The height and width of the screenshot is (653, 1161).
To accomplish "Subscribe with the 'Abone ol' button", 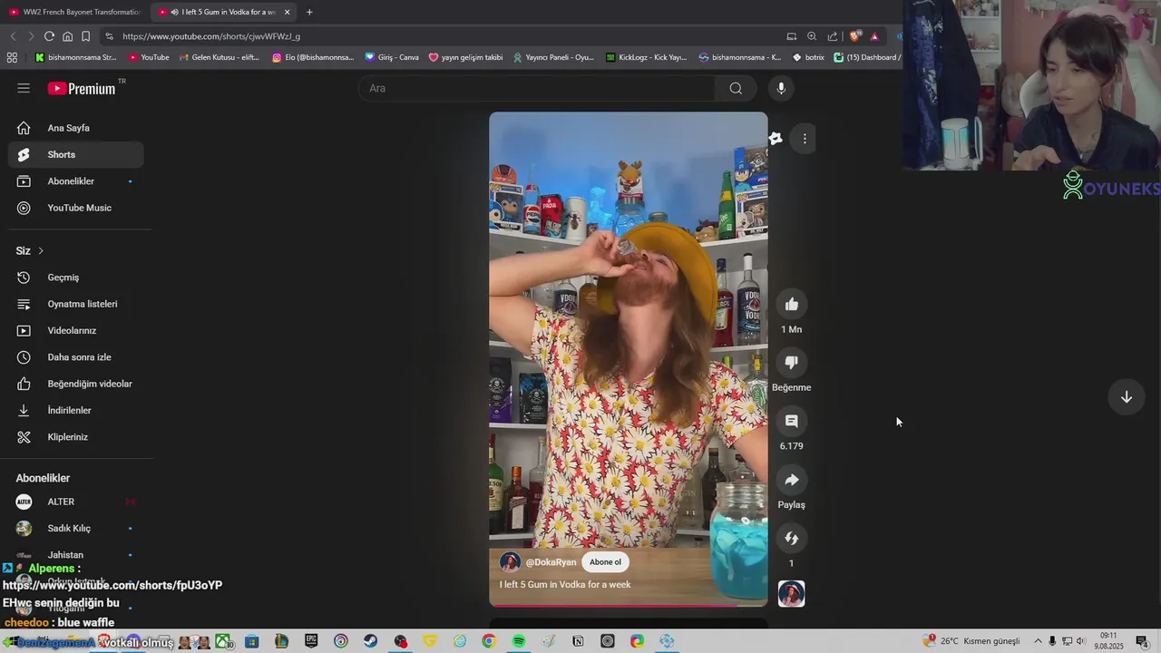I will coord(606,562).
